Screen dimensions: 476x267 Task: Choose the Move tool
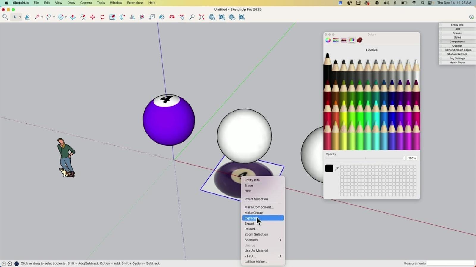pyautogui.click(x=93, y=17)
